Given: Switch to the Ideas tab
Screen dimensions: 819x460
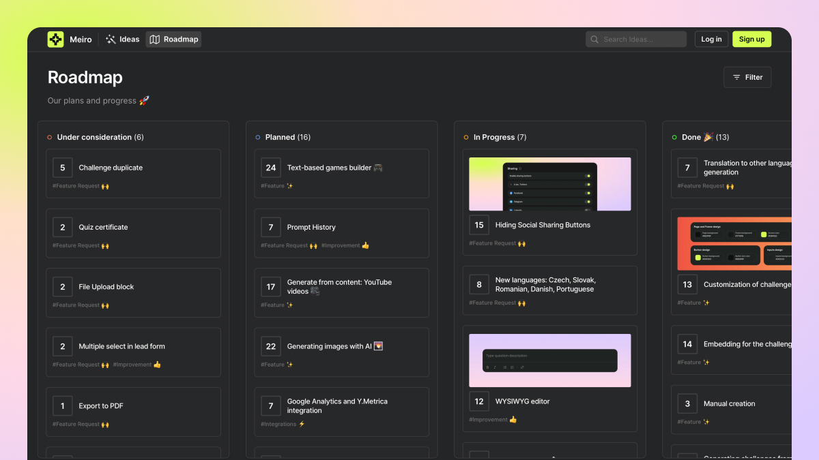Looking at the screenshot, I should pyautogui.click(x=122, y=39).
